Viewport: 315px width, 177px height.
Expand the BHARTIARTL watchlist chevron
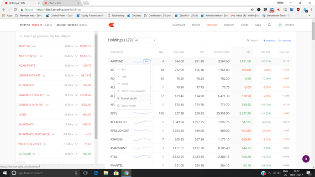coord(76,125)
